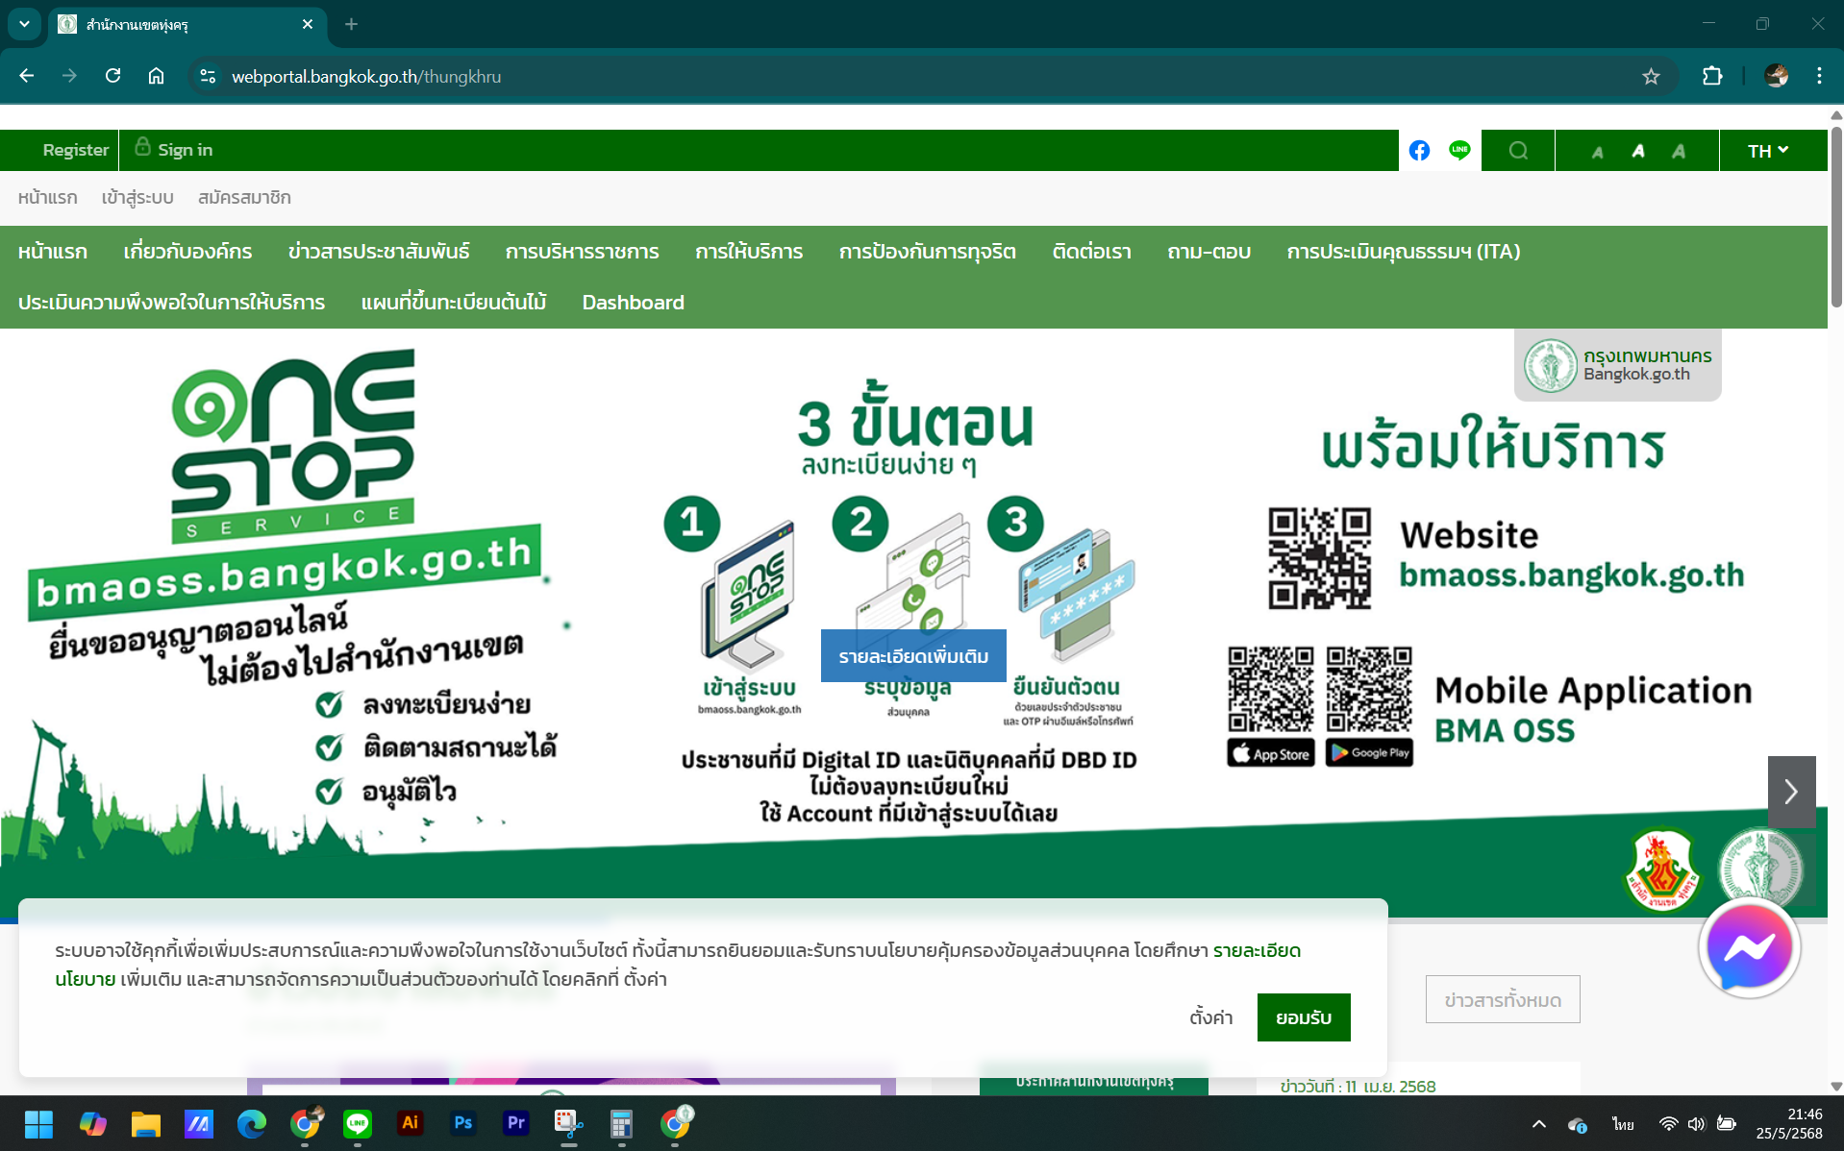The width and height of the screenshot is (1844, 1151).
Task: Select the small font size A icon
Action: pos(1597,152)
